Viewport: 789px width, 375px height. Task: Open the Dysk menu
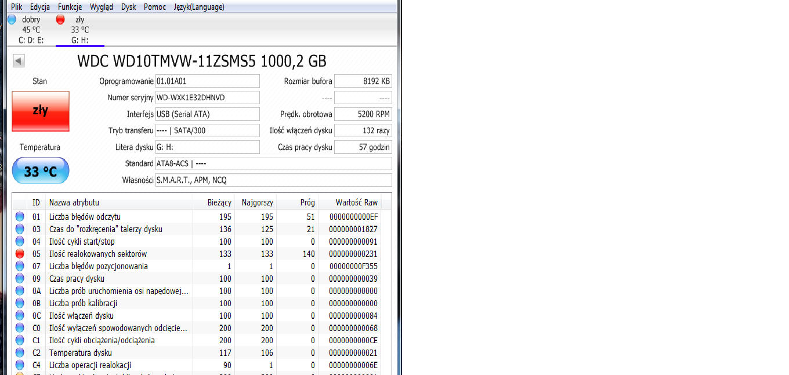129,7
